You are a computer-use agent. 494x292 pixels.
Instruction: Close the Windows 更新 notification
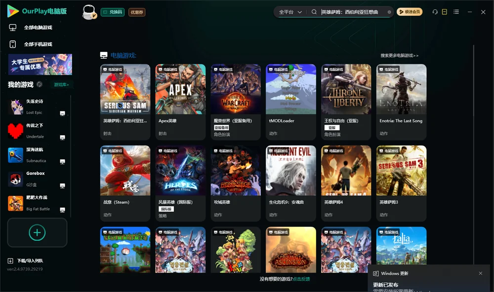pyautogui.click(x=481, y=273)
